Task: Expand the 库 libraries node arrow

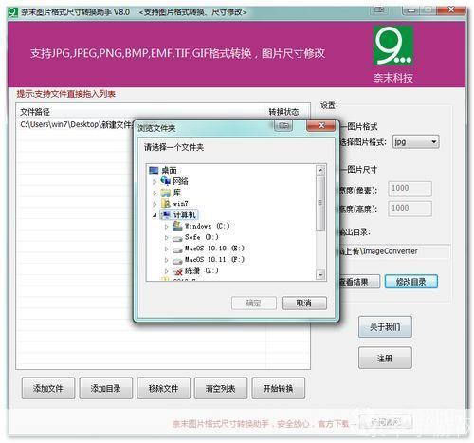Action: click(155, 193)
